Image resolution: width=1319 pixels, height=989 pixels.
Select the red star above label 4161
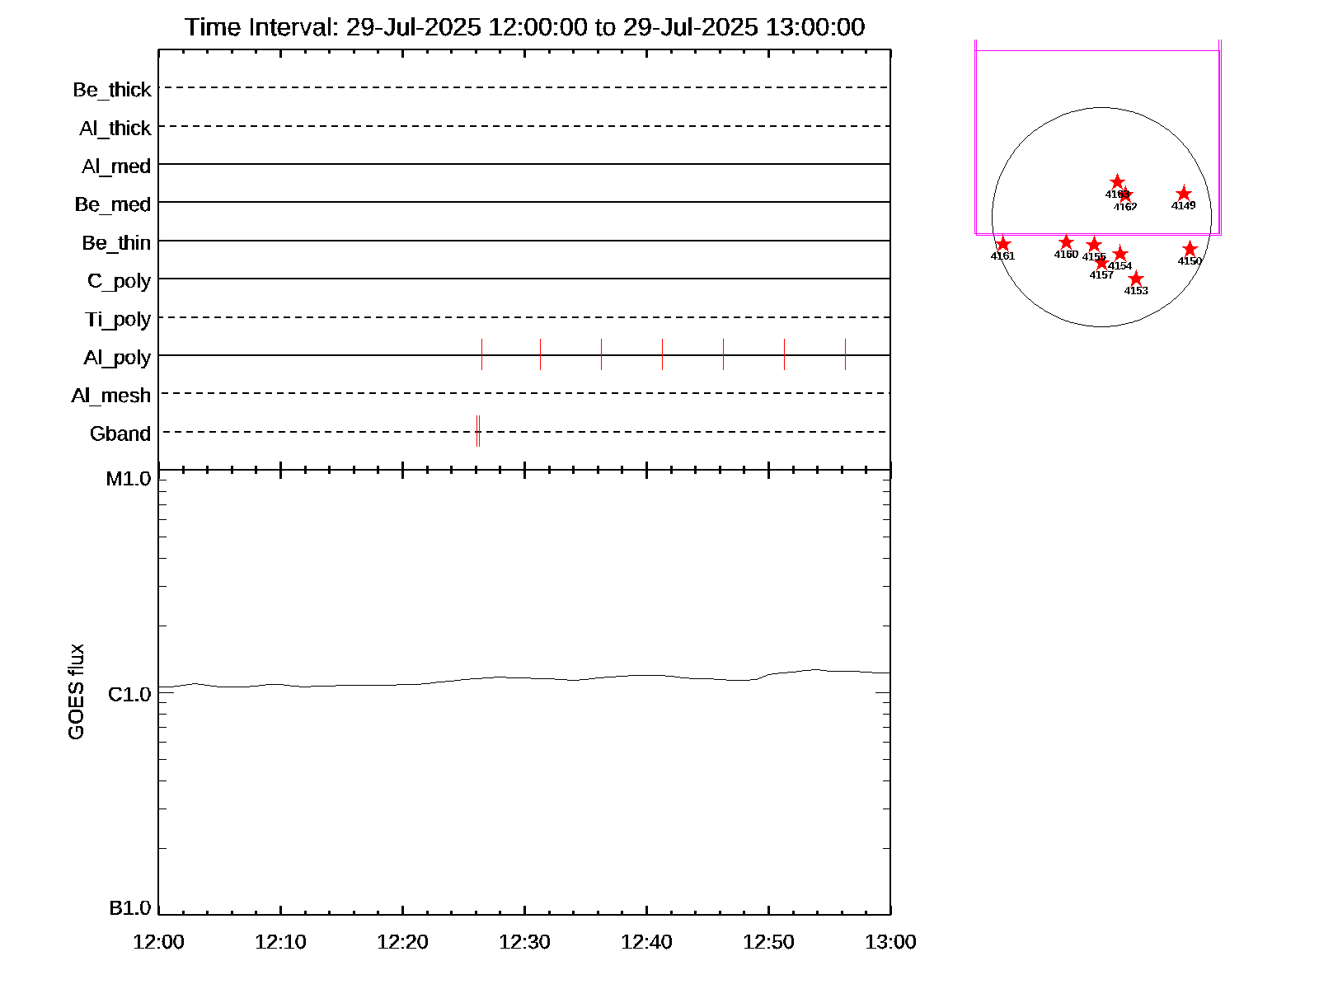pos(1002,244)
